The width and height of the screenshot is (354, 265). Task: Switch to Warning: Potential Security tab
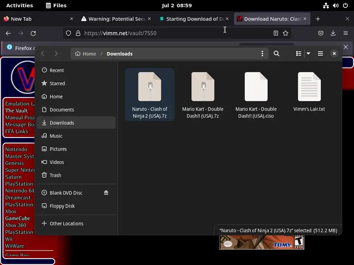point(116,19)
